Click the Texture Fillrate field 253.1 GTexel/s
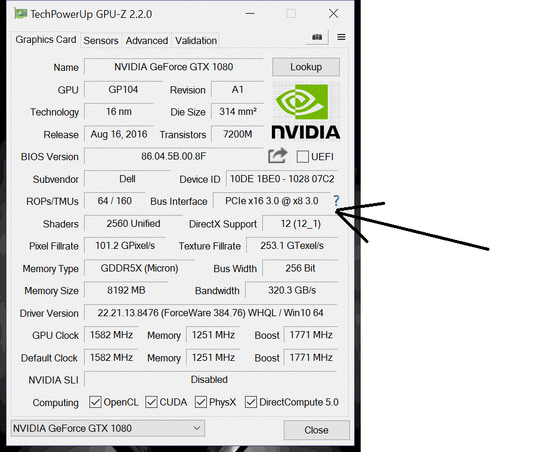This screenshot has width=558, height=452. pyautogui.click(x=292, y=246)
